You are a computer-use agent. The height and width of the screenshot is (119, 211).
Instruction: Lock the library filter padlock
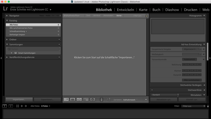146,15
